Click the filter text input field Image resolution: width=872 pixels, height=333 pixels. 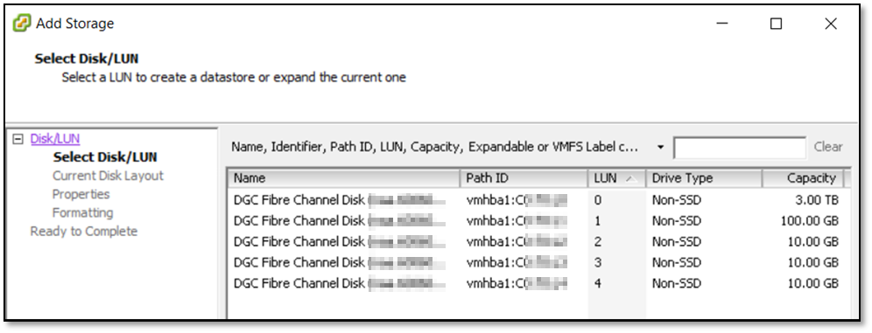(x=740, y=148)
